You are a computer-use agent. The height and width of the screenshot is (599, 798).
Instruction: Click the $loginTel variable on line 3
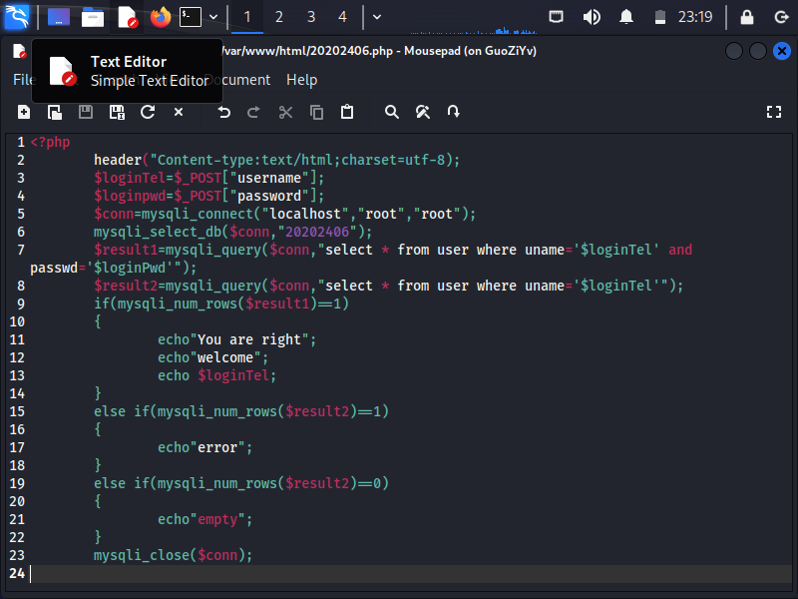[130, 178]
